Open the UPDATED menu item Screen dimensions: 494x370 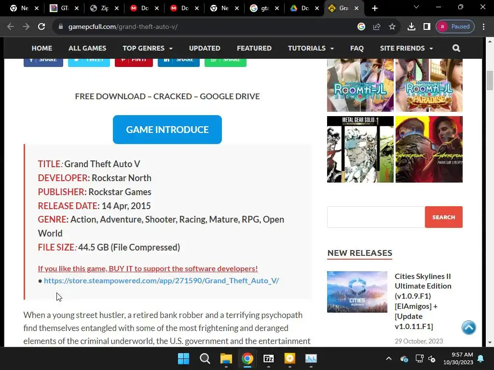(x=205, y=48)
